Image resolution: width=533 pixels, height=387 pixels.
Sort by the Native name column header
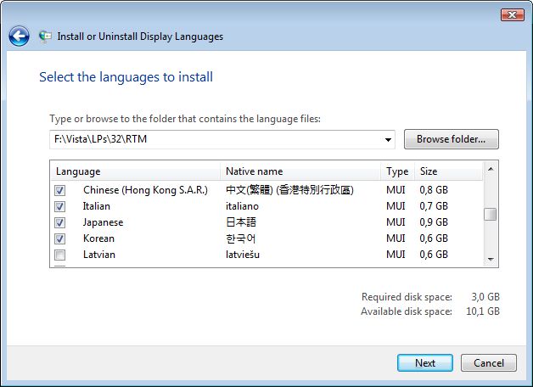(300, 171)
